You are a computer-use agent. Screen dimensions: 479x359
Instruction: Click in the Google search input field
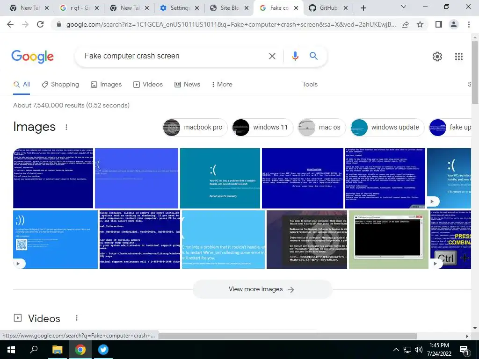(x=174, y=56)
